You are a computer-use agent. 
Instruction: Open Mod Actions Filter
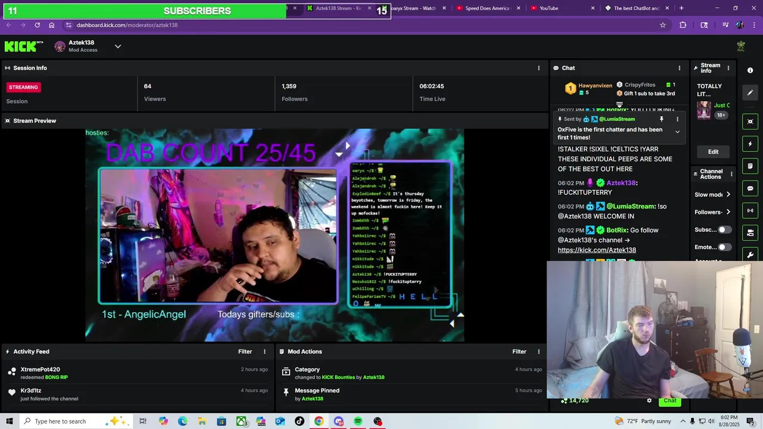(x=519, y=352)
